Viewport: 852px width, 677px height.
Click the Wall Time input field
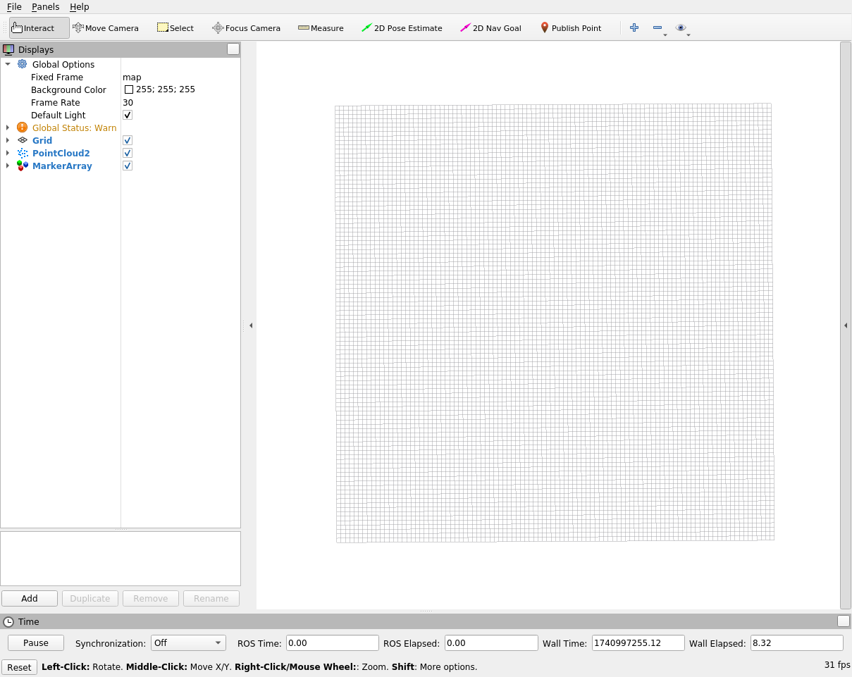pos(638,642)
